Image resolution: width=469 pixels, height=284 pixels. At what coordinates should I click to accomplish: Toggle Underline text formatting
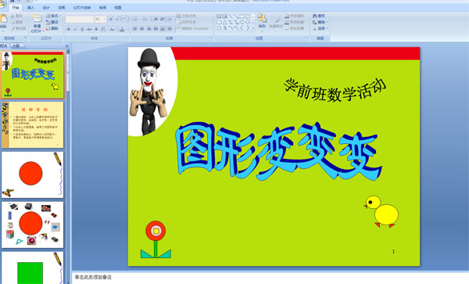tap(82, 29)
